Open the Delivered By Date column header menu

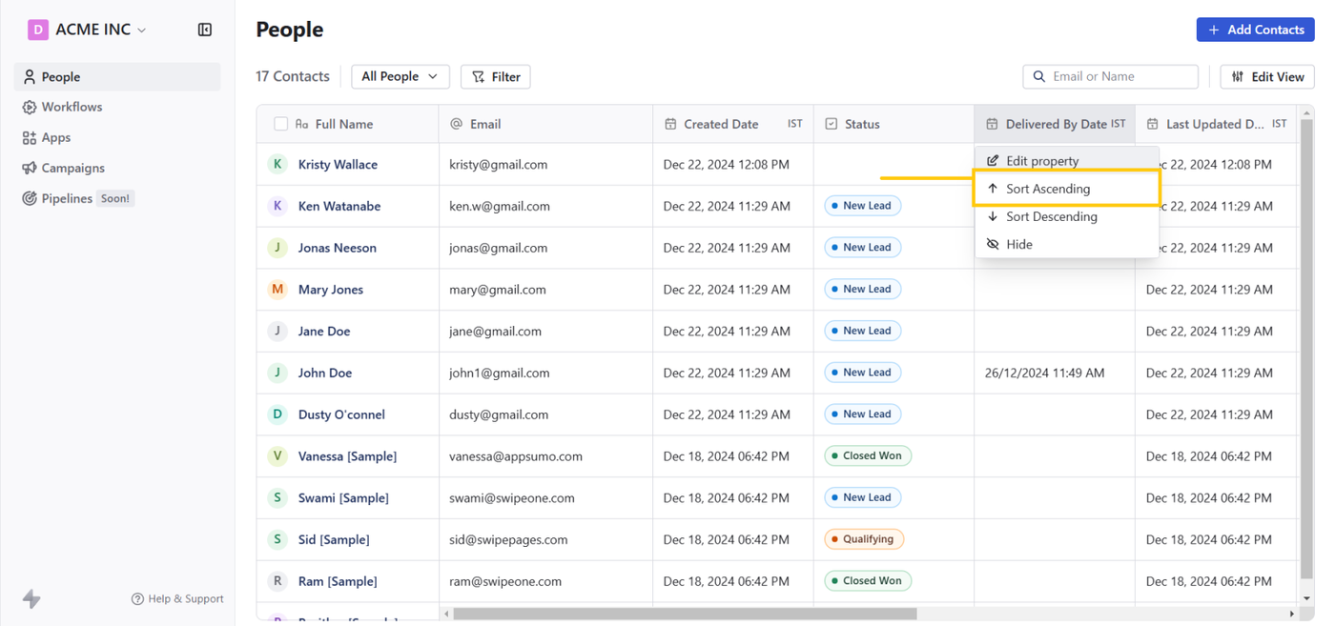point(1055,124)
